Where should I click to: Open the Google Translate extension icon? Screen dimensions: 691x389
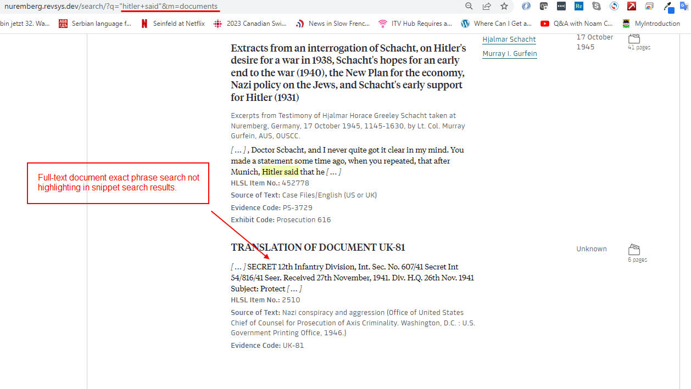pyautogui.click(x=683, y=7)
